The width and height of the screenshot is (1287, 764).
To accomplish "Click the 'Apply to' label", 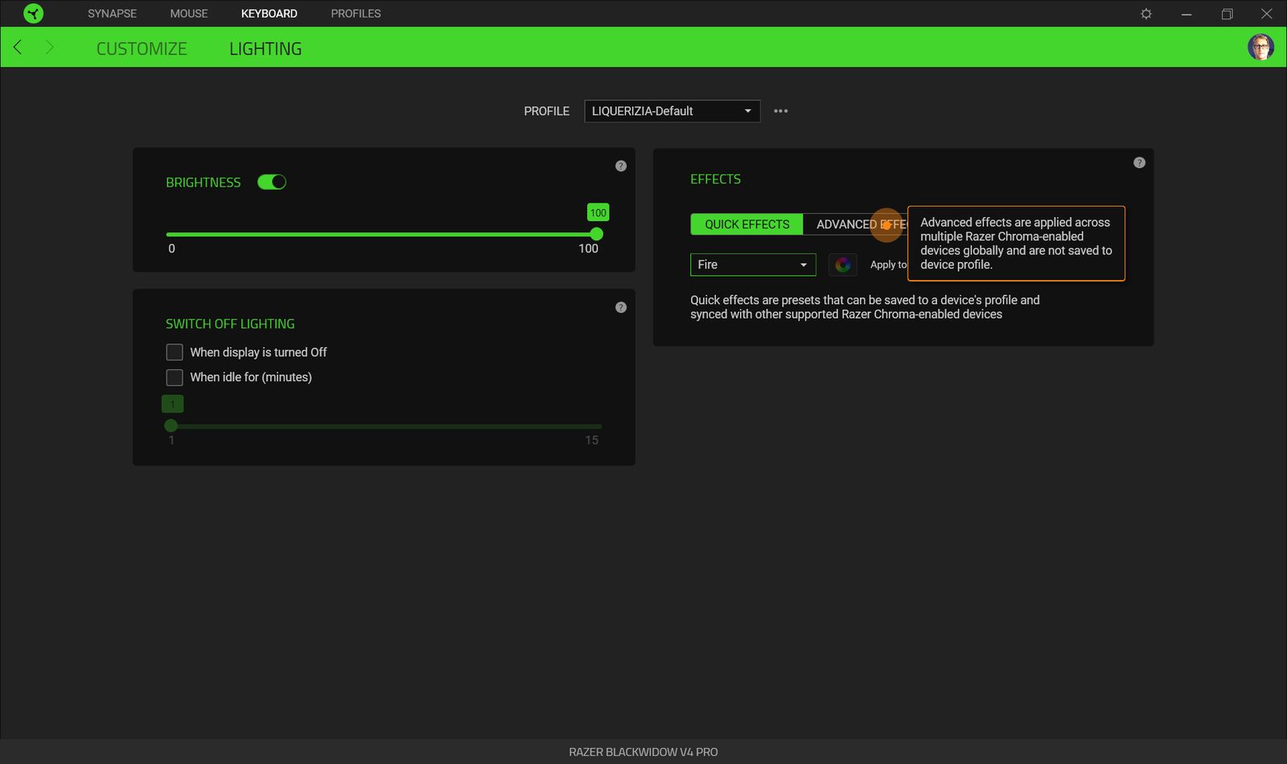I will 888,265.
